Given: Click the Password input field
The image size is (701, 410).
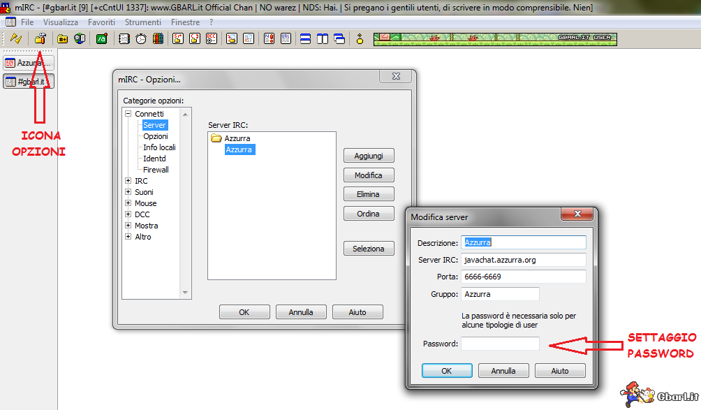Looking at the screenshot, I should 501,344.
